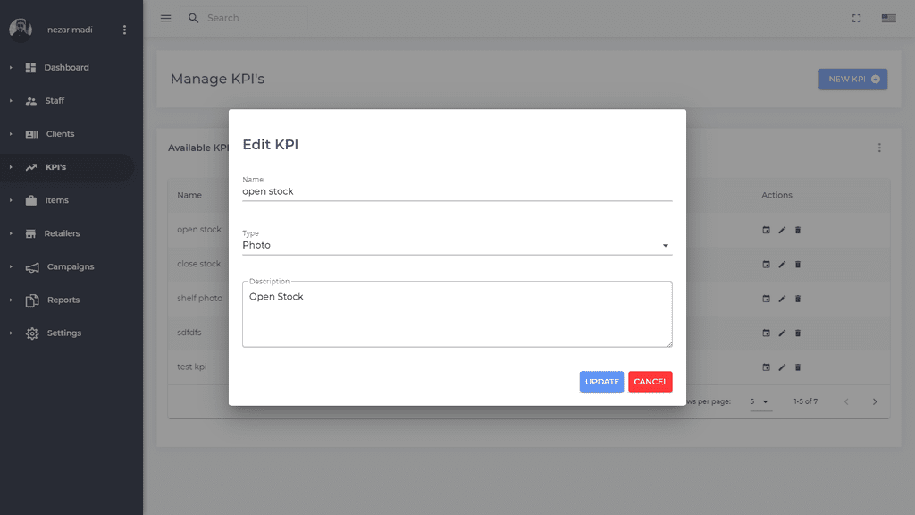Click the Name column header
This screenshot has width=915, height=515.
(189, 196)
